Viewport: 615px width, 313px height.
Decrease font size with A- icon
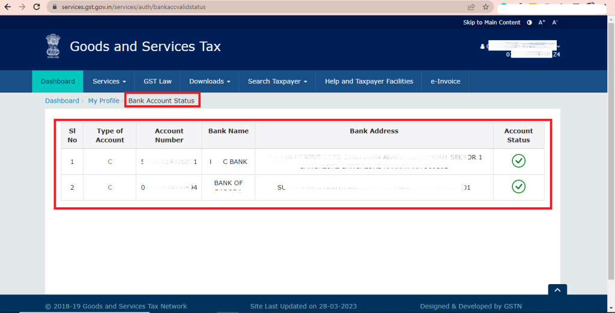point(555,22)
